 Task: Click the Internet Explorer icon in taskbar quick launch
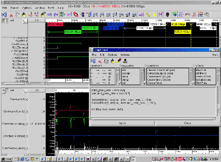tap(22, 159)
